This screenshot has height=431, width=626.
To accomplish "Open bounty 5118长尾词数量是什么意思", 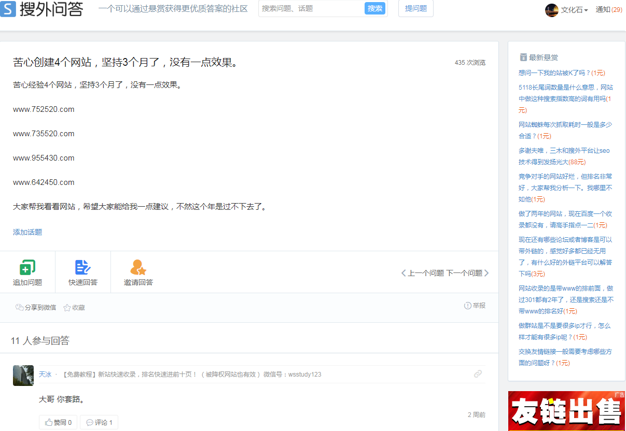I will 565,98.
